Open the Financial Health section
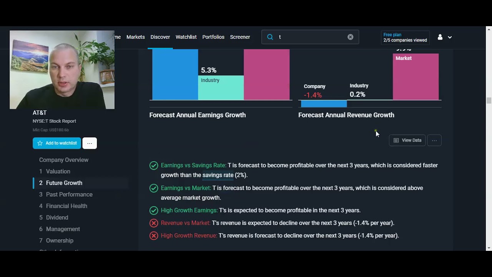 click(63, 206)
